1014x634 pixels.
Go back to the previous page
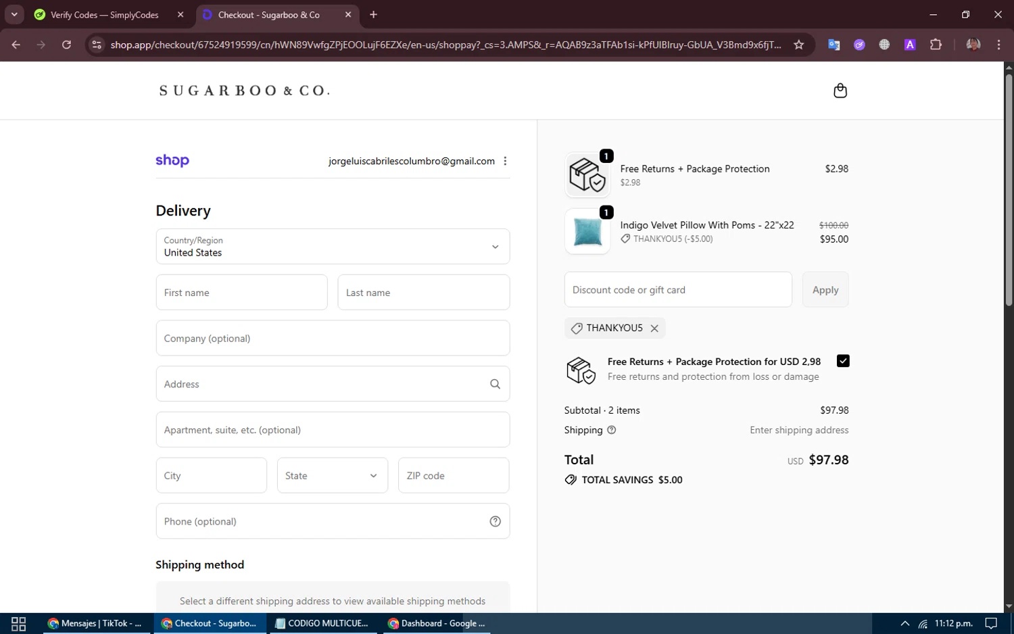click(16, 45)
